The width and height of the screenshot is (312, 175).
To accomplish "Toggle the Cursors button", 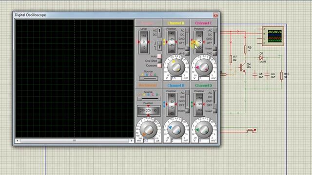I will (x=159, y=66).
